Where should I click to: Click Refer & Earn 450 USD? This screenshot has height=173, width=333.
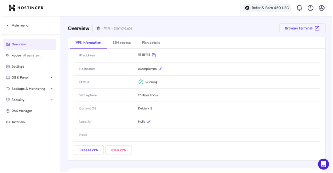[x=266, y=8]
